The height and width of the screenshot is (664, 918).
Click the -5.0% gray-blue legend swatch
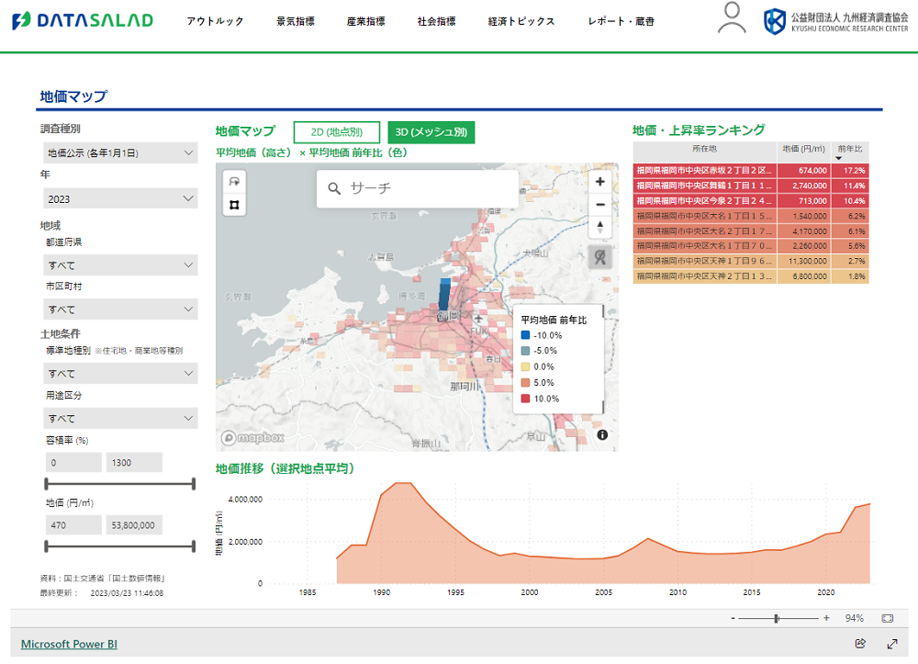pyautogui.click(x=525, y=351)
